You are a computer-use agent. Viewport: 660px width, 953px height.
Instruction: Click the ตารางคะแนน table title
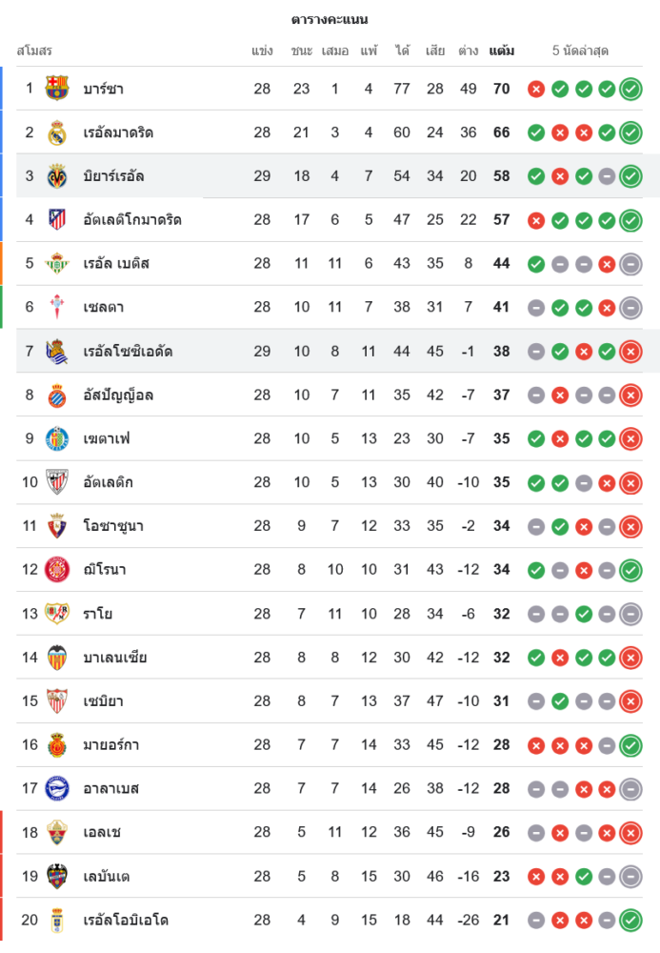click(x=330, y=19)
